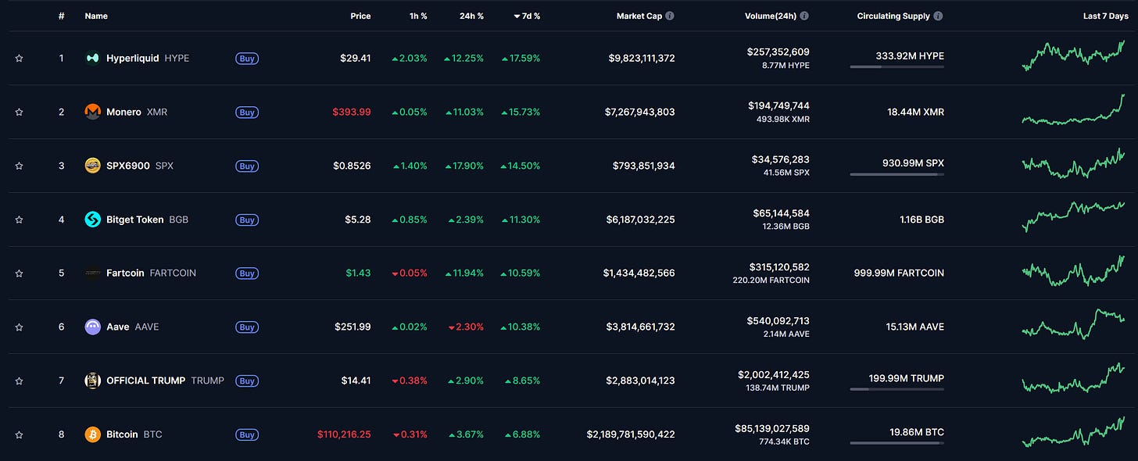Screen dimensions: 1138x461
Task: Click Monero's red price $393.99
Action: (350, 112)
